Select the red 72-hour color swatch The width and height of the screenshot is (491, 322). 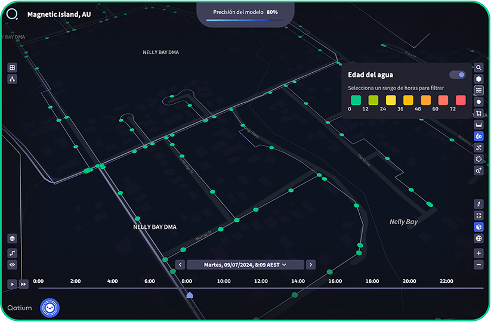(461, 100)
